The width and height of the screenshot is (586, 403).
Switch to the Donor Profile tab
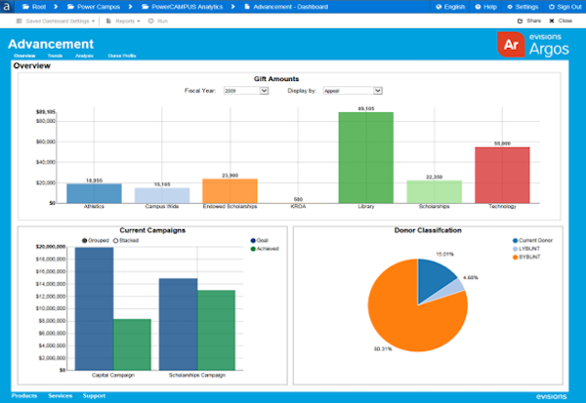[x=122, y=56]
